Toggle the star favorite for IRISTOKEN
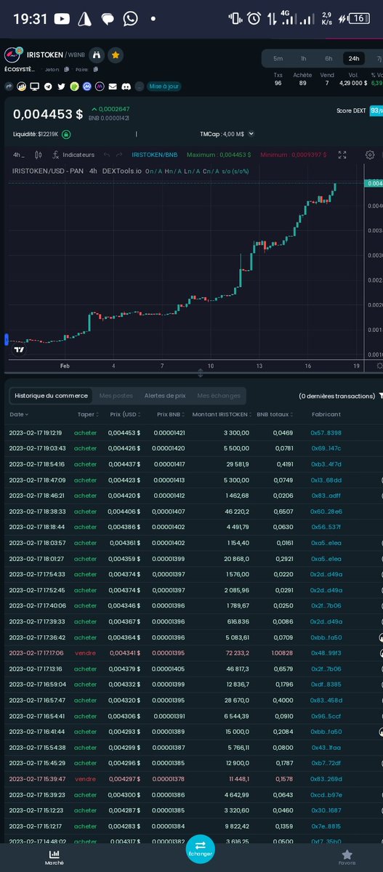 [x=116, y=55]
